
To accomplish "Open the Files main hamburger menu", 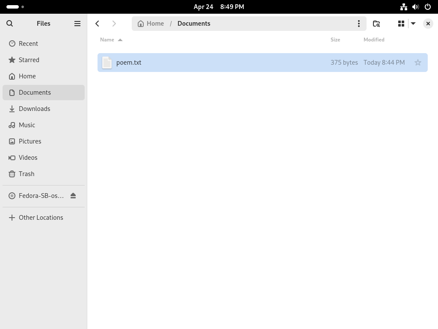I will coord(77,24).
